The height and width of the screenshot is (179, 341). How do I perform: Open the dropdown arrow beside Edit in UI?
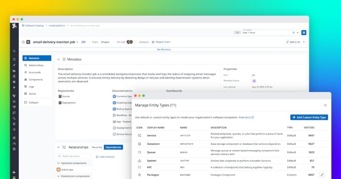tap(304, 42)
